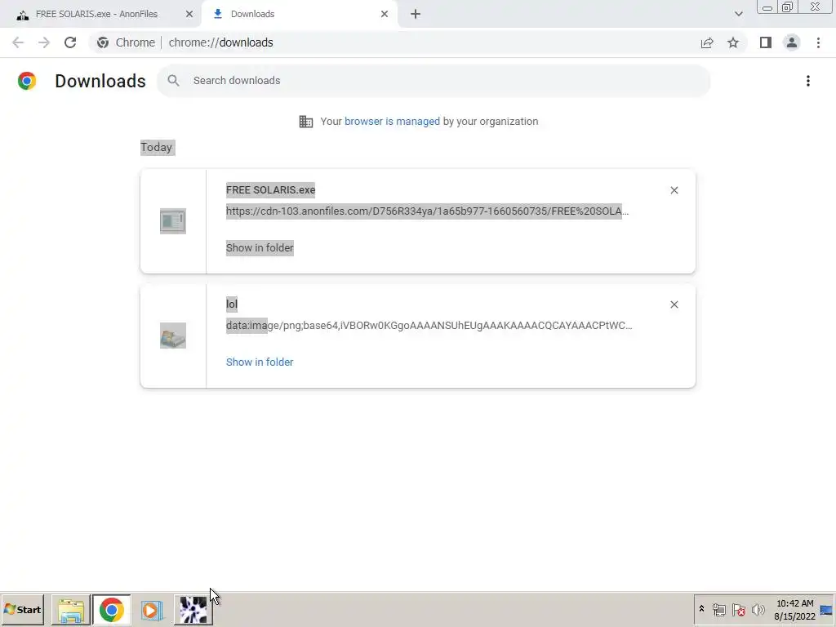This screenshot has width=836, height=627.
Task: Open Chrome's three-dot main menu
Action: [818, 42]
